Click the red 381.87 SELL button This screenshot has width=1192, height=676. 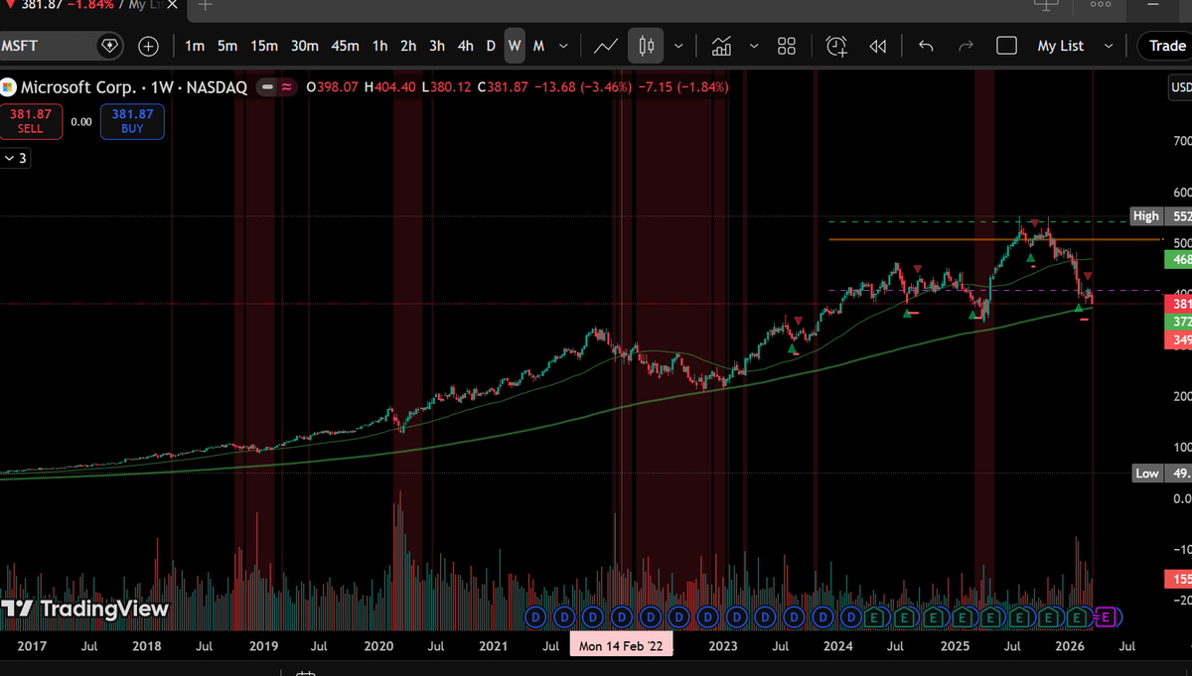31,121
